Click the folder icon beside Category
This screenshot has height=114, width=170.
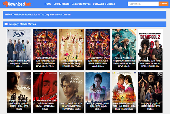tap(6, 24)
